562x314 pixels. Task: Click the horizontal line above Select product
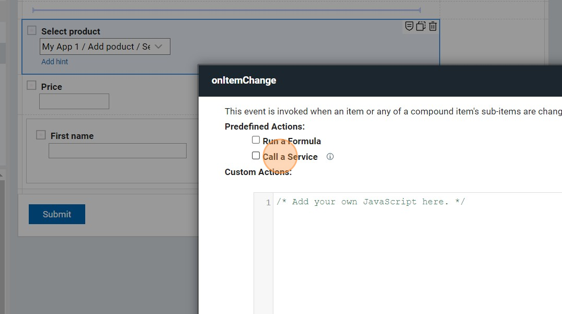226,10
